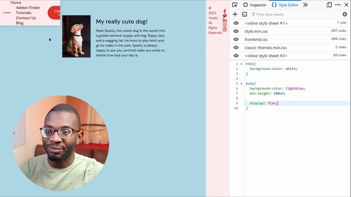Click '494 rules.' count for frontend.css

click(339, 39)
